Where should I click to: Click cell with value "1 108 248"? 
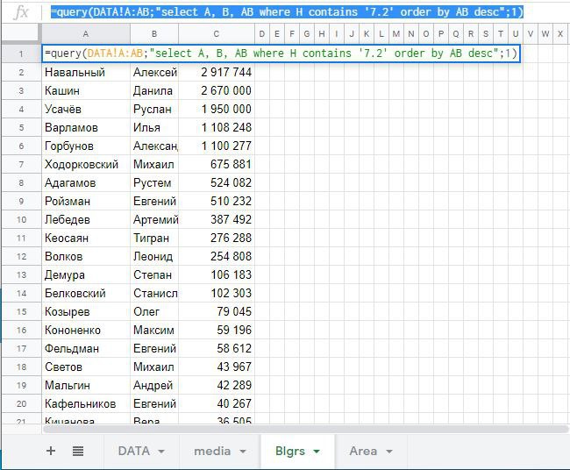217,128
